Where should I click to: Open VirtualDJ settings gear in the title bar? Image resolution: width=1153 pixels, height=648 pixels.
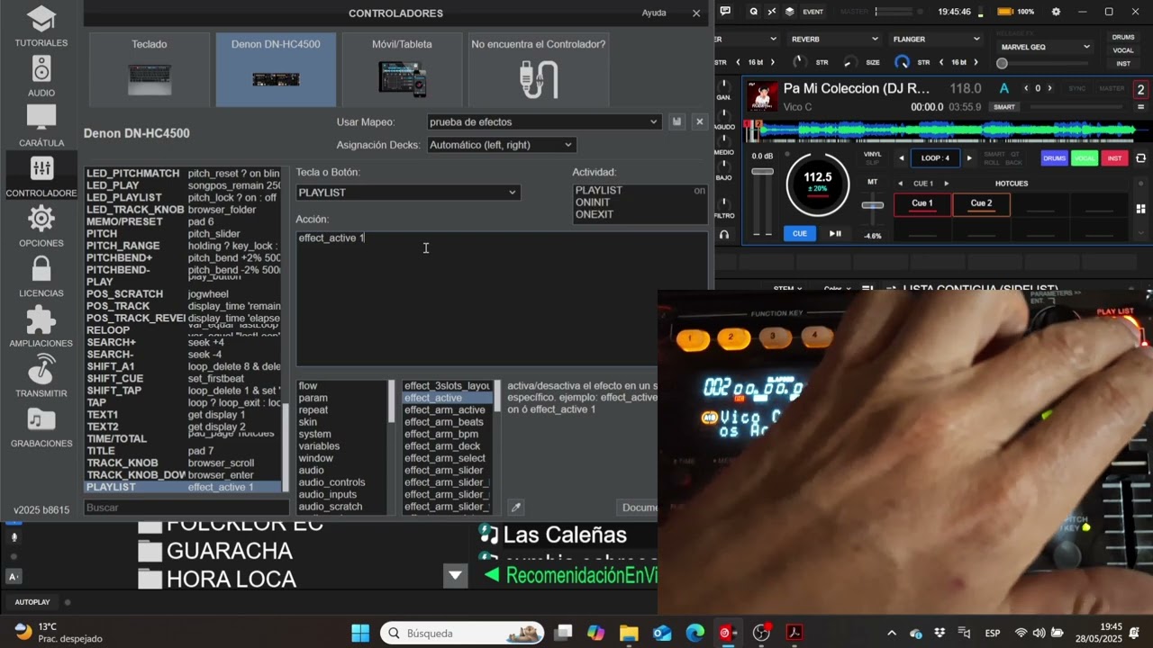[x=1056, y=12]
